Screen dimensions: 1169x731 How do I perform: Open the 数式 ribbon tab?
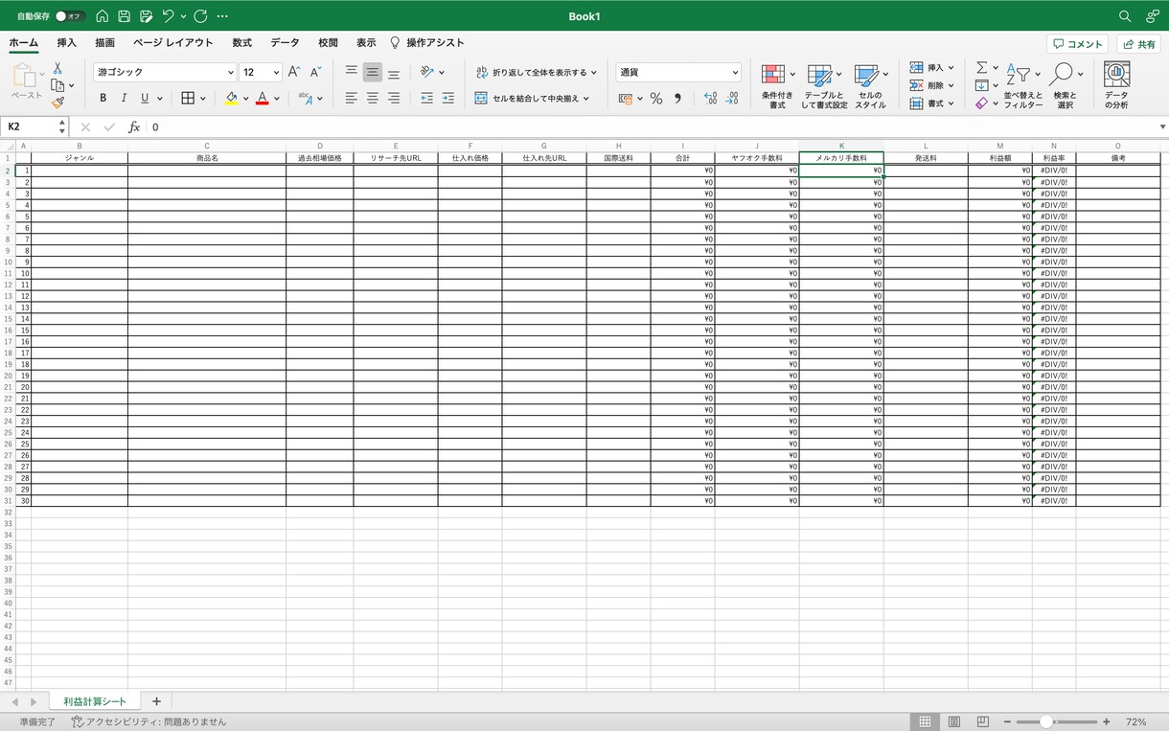click(x=241, y=43)
